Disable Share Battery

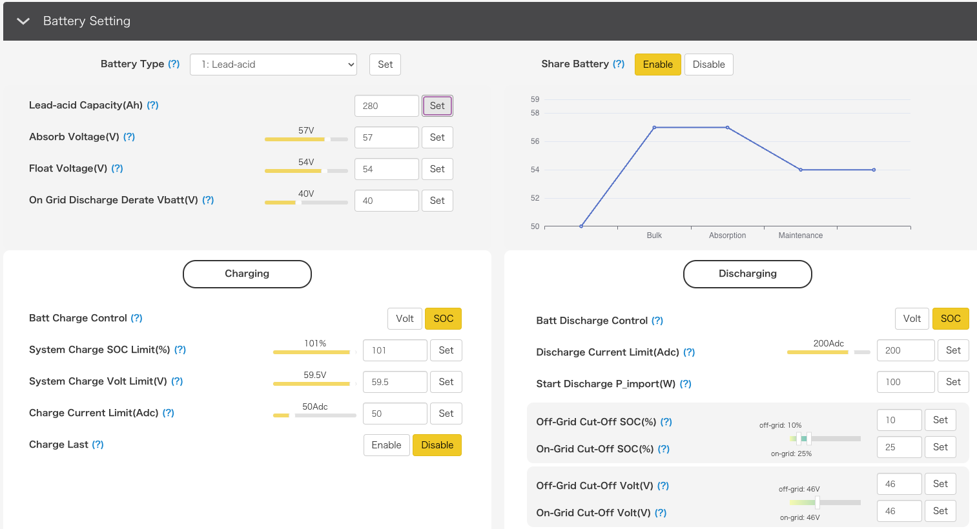click(708, 65)
